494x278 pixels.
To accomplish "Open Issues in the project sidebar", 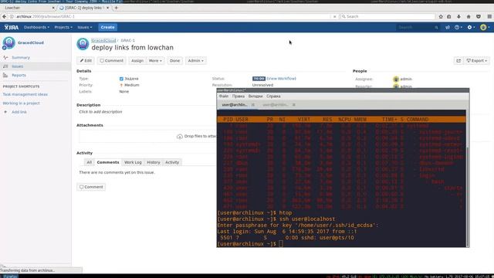I will pyautogui.click(x=17, y=66).
